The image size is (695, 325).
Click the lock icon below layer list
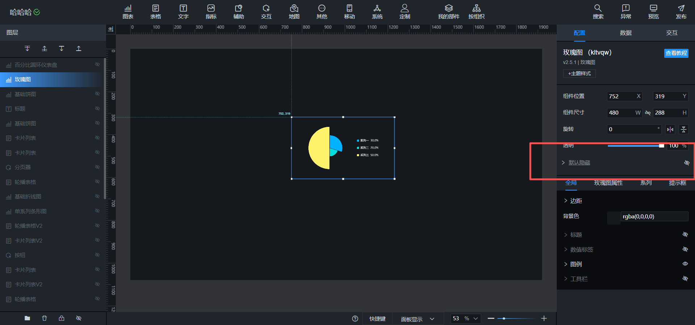coord(62,318)
